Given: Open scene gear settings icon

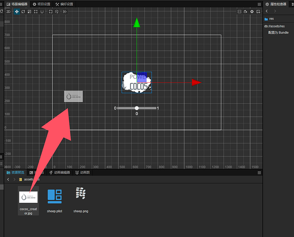Looking at the screenshot, I should pyautogui.click(x=252, y=12).
